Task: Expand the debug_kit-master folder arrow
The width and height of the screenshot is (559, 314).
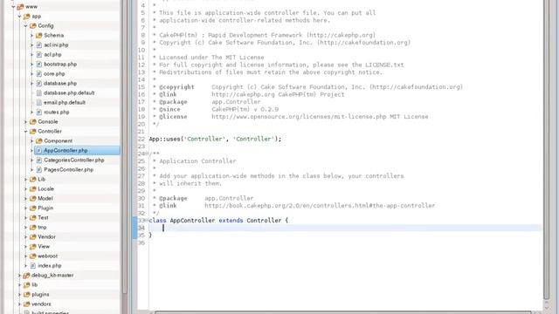Action: (x=19, y=276)
